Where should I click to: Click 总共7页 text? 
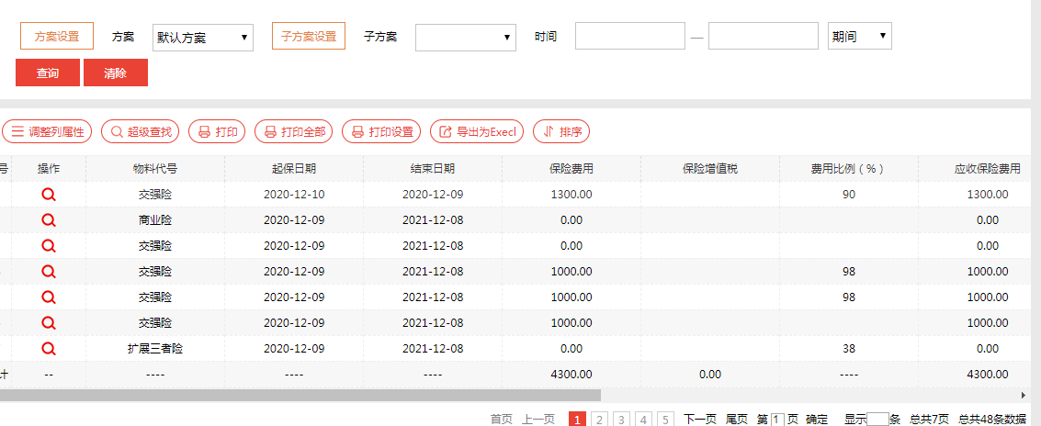point(929,420)
